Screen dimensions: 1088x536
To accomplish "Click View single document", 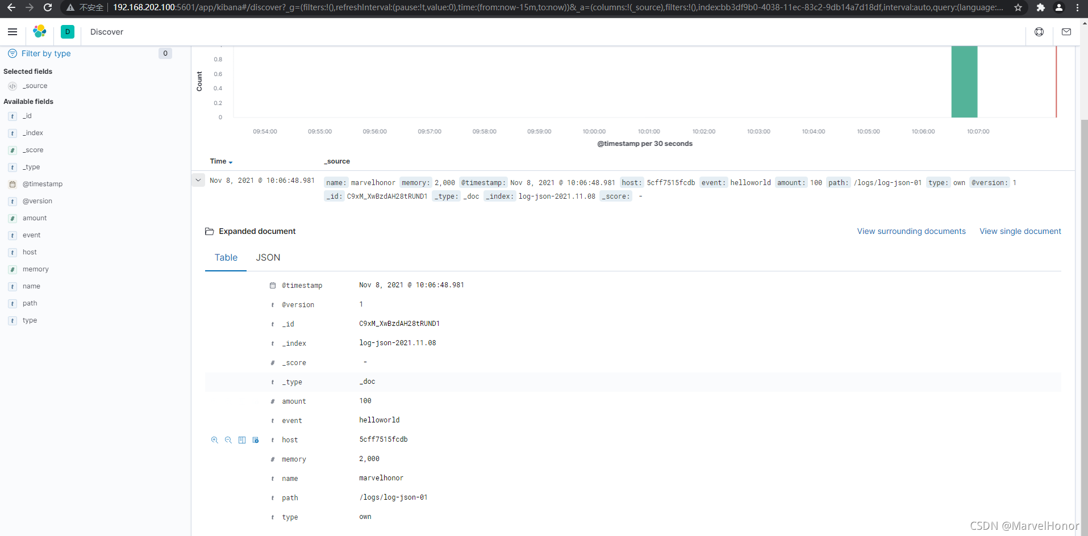I will 1020,231.
